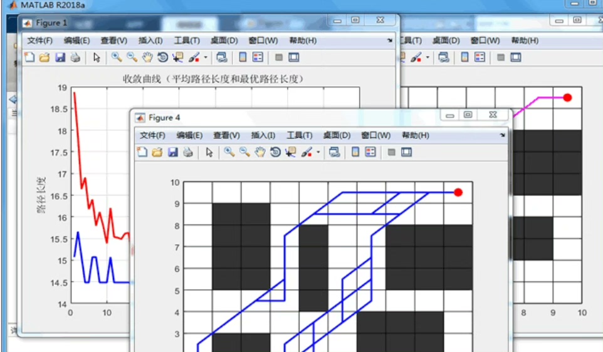
Task: Click Link Plot icon in background figure toolbar
Action: pyautogui.click(x=443, y=57)
